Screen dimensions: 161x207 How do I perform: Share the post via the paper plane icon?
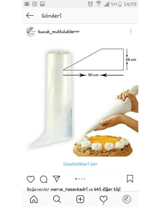point(56,179)
